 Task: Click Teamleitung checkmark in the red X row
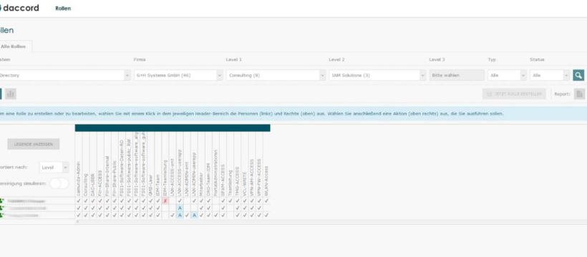click(231, 201)
